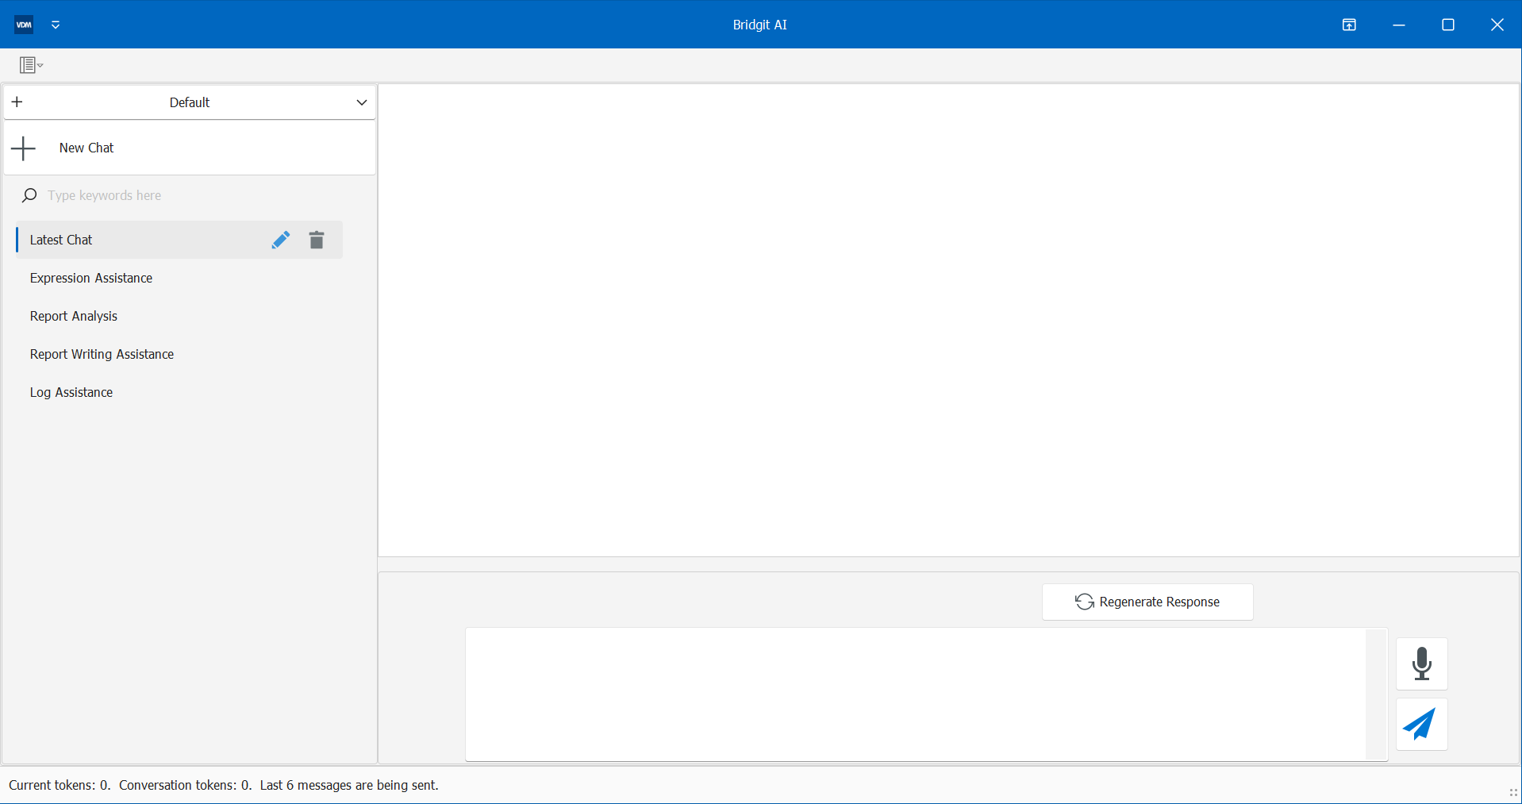Screen dimensions: 1522x804
Task: Toggle the ribbon display options icon
Action: click(1349, 25)
